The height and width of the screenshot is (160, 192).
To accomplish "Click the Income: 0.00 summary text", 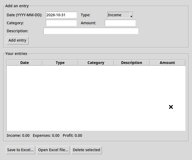I will [18, 135].
